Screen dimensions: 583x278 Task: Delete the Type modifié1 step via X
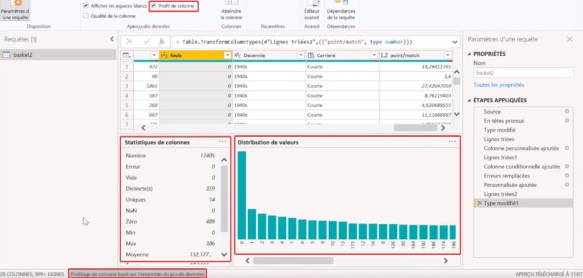[479, 203]
